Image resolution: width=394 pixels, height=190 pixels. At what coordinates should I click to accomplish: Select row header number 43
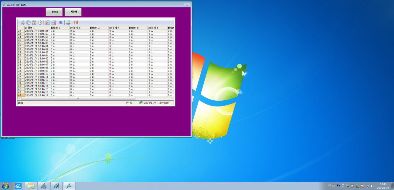point(20,95)
